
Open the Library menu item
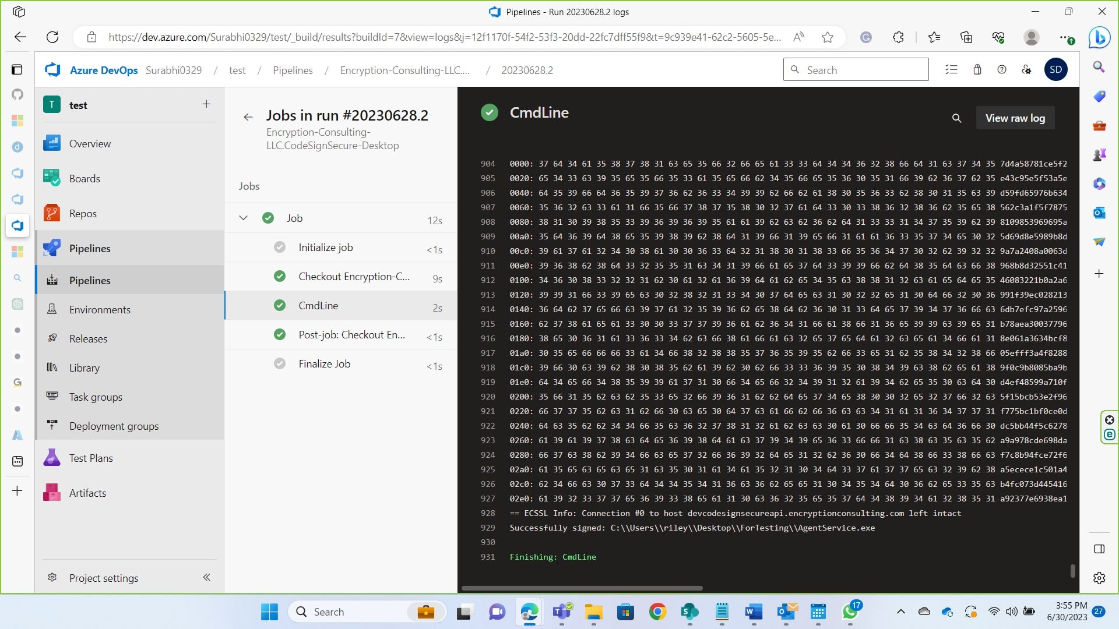click(85, 368)
